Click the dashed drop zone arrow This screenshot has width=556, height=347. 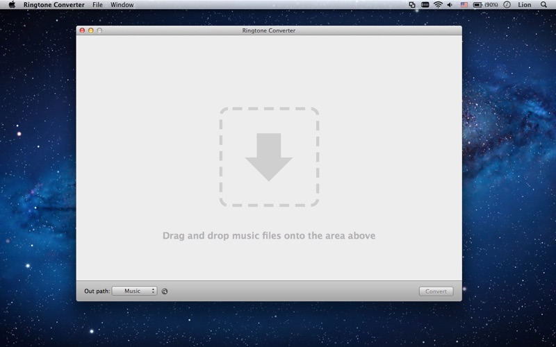tap(269, 157)
